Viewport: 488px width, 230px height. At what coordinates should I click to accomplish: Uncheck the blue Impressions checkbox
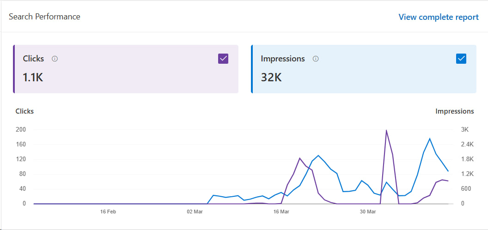(x=461, y=59)
